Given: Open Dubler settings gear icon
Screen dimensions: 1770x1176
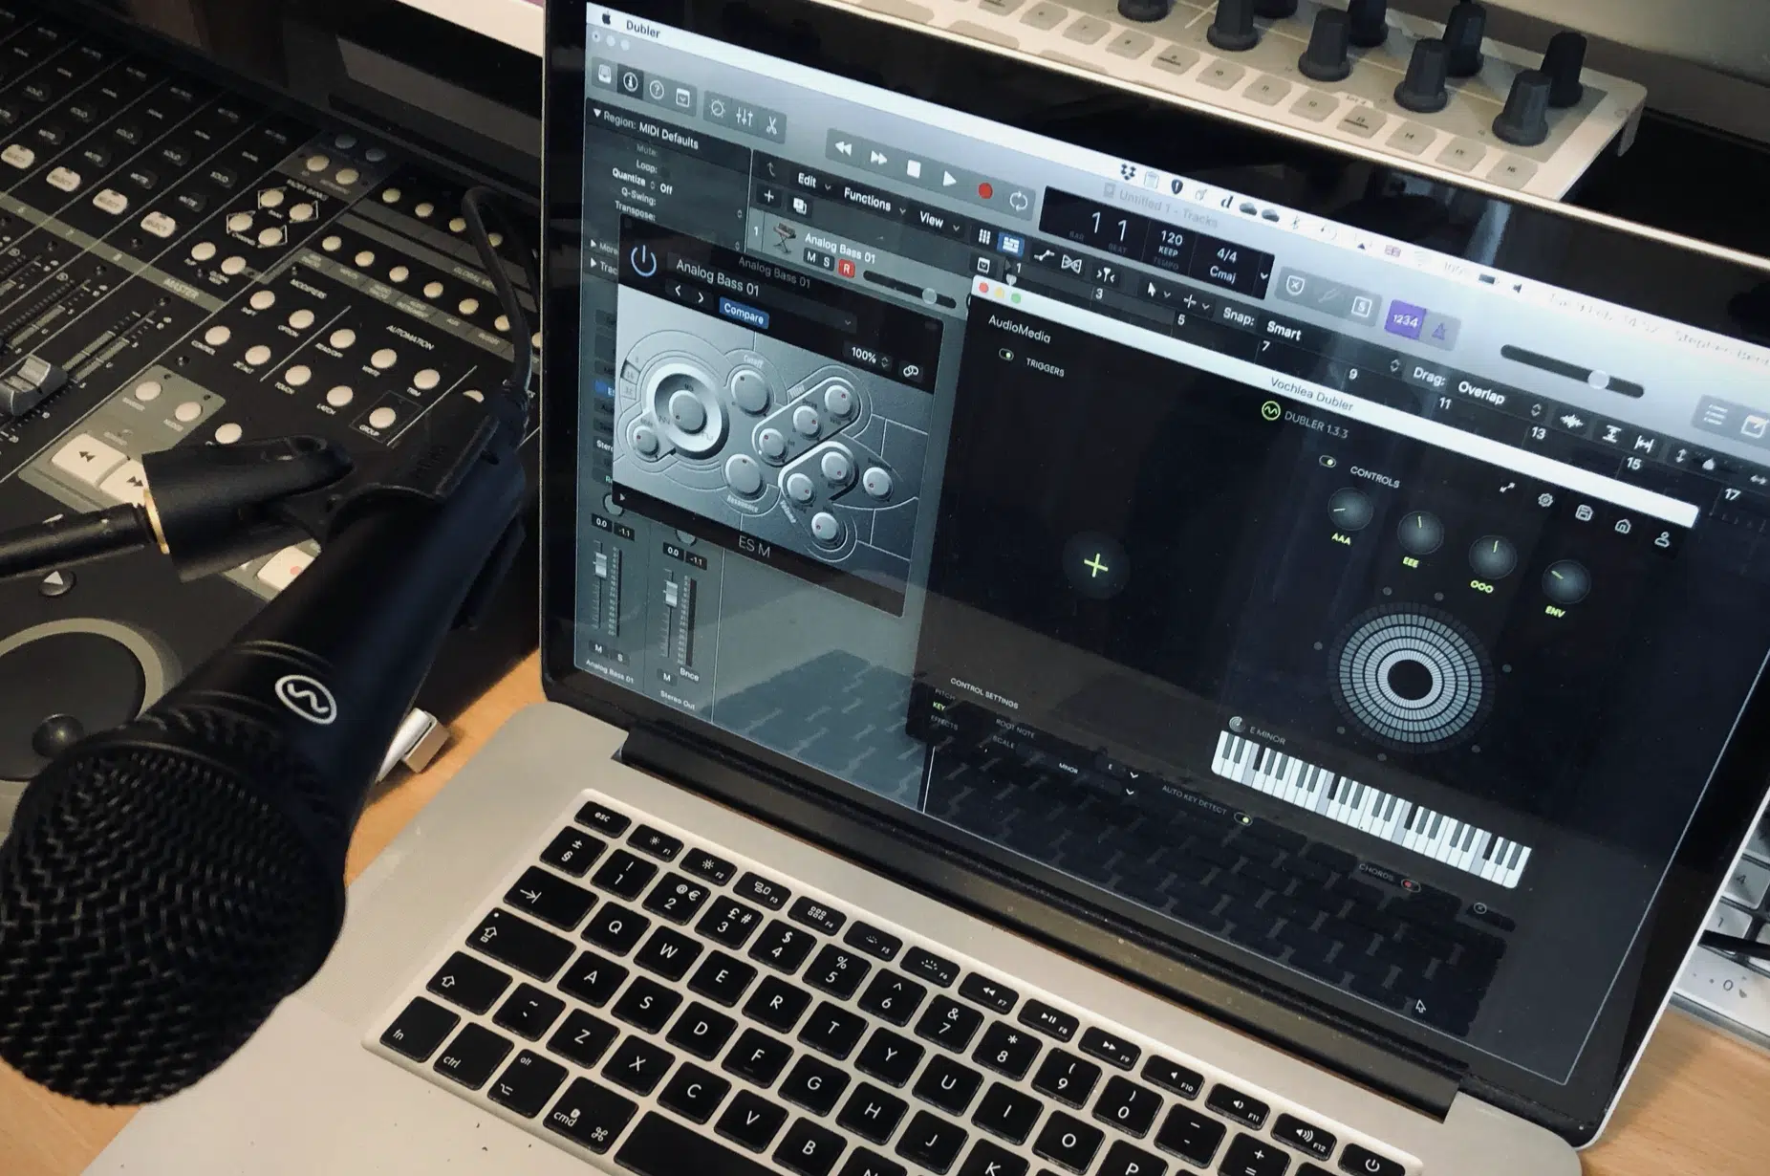Looking at the screenshot, I should 1544,500.
